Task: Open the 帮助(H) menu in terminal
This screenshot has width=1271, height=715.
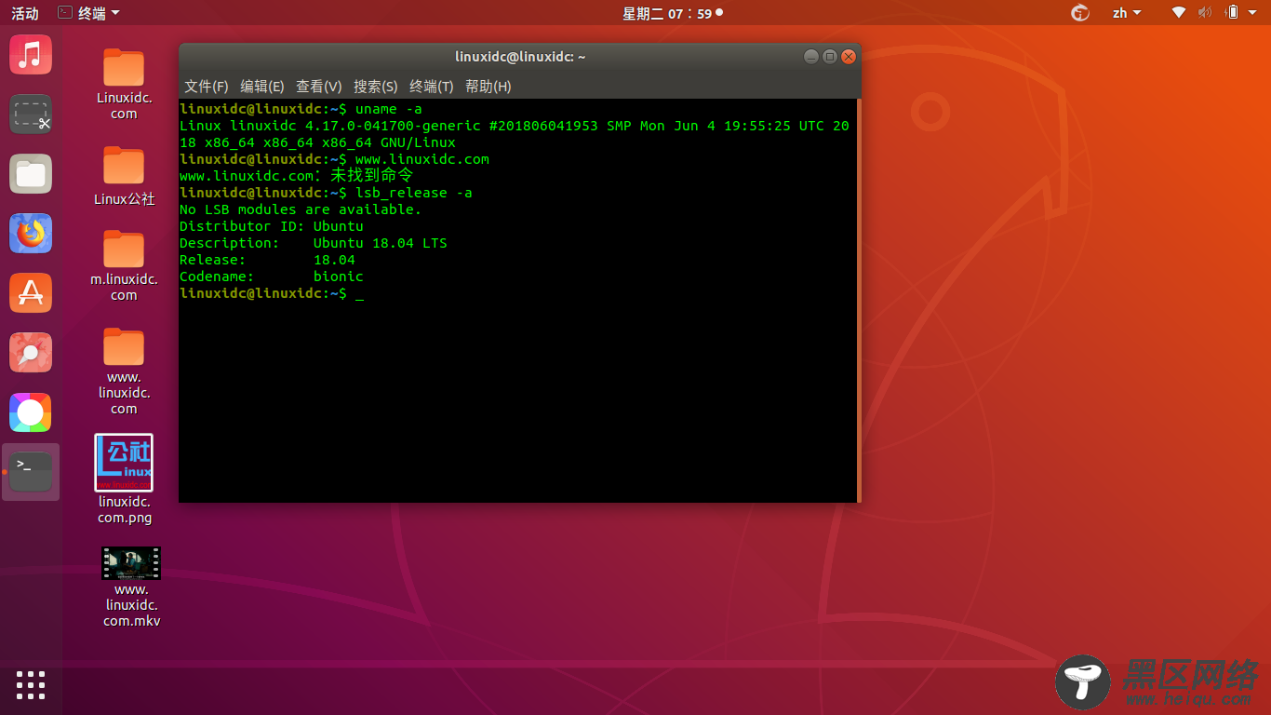Action: 488,87
